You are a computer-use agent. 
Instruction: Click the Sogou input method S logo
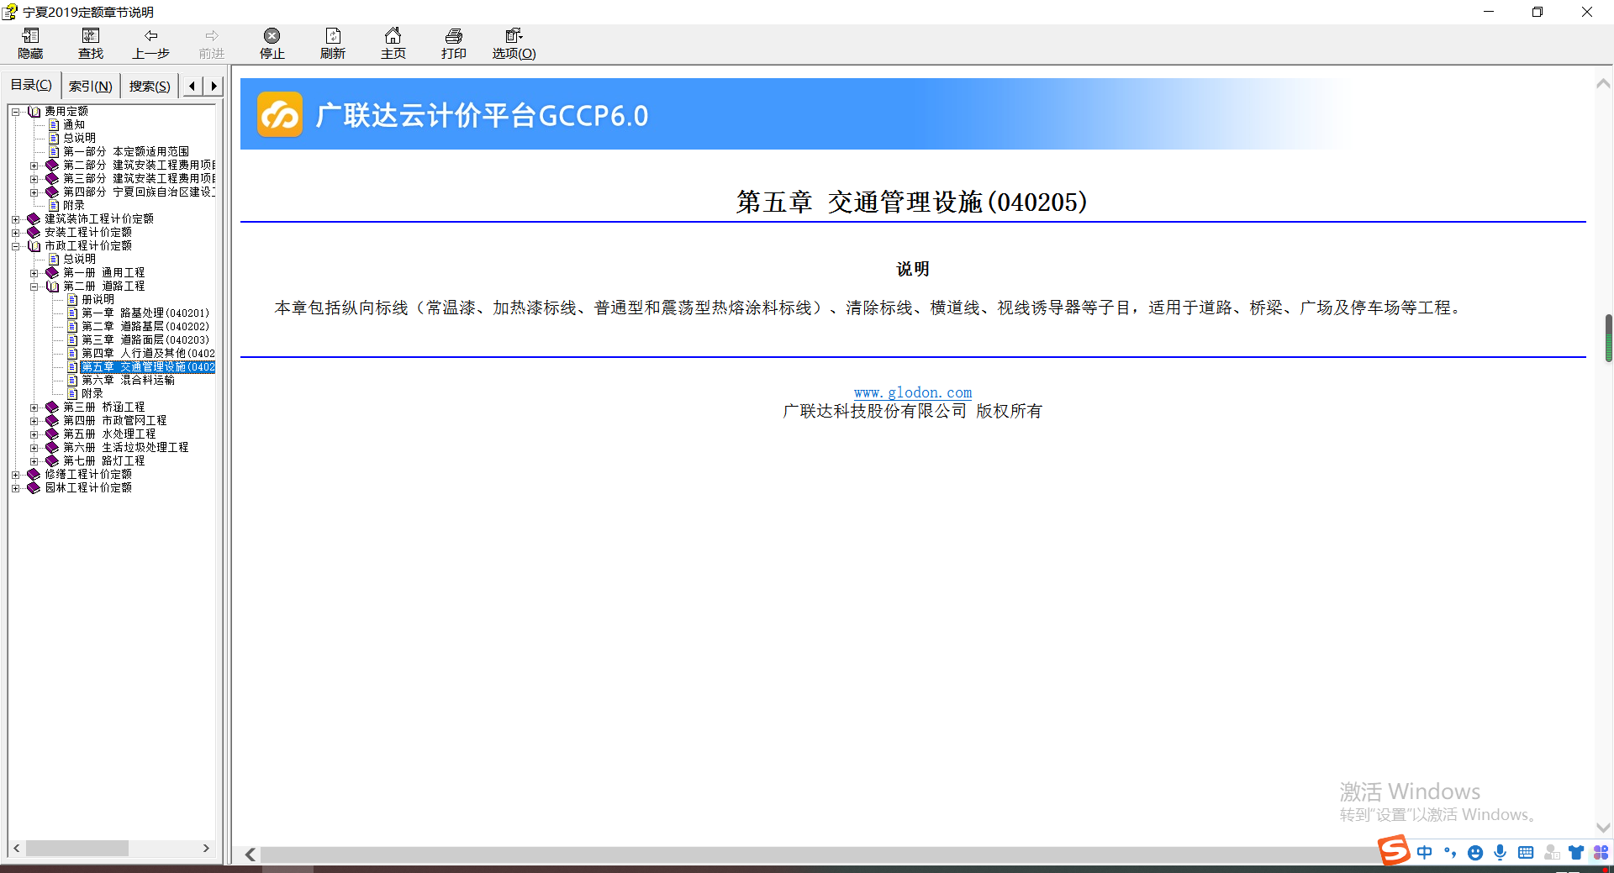[x=1394, y=849]
